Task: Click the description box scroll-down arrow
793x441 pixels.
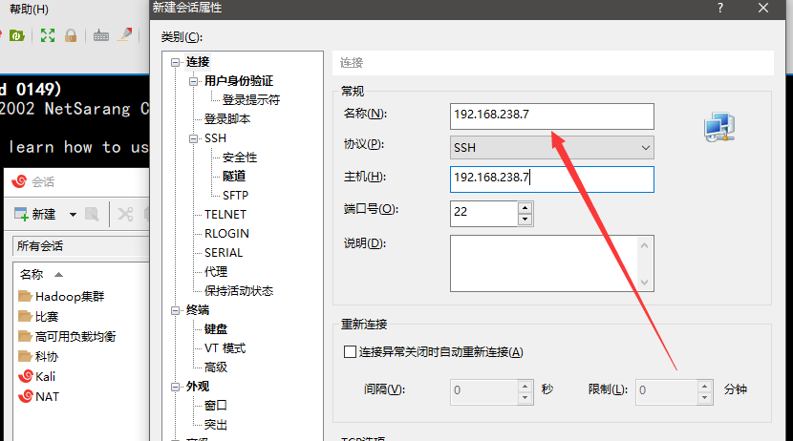Action: [644, 282]
